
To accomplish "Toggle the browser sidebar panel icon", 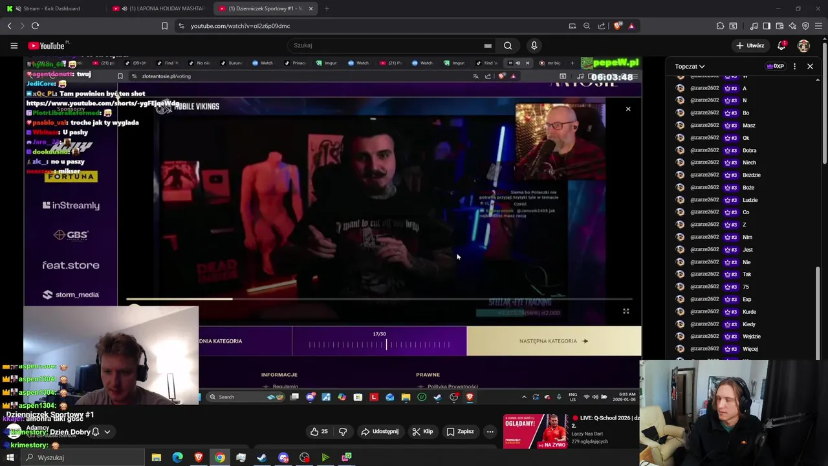I will coord(767,26).
